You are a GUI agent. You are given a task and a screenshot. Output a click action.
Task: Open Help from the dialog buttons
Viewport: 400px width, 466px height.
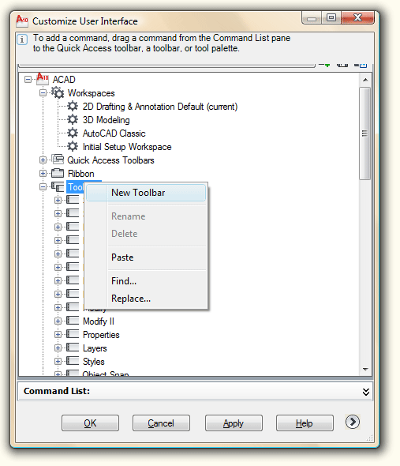coord(305,423)
